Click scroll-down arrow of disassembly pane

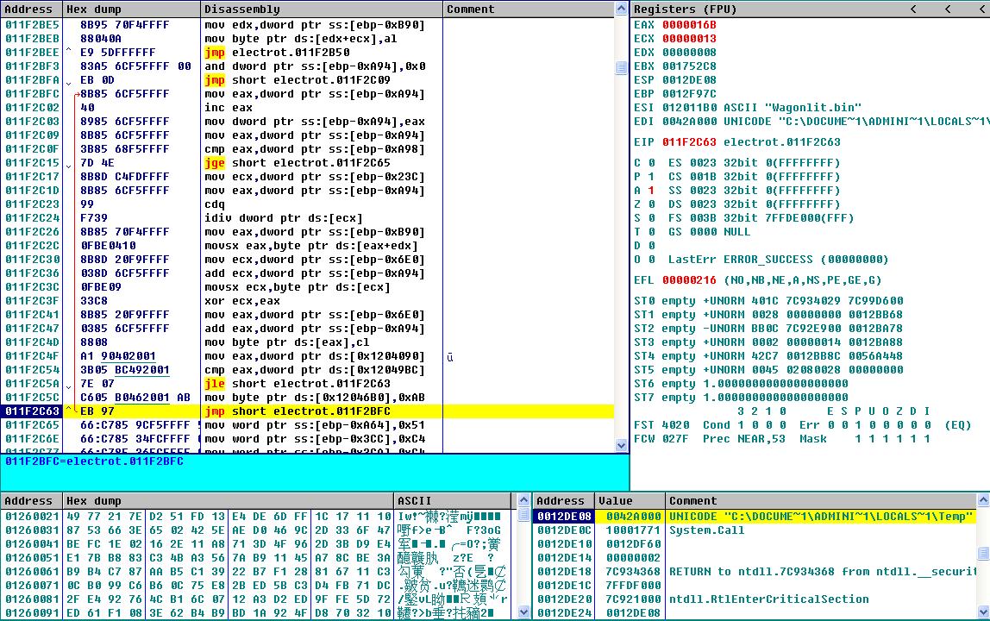coord(622,445)
